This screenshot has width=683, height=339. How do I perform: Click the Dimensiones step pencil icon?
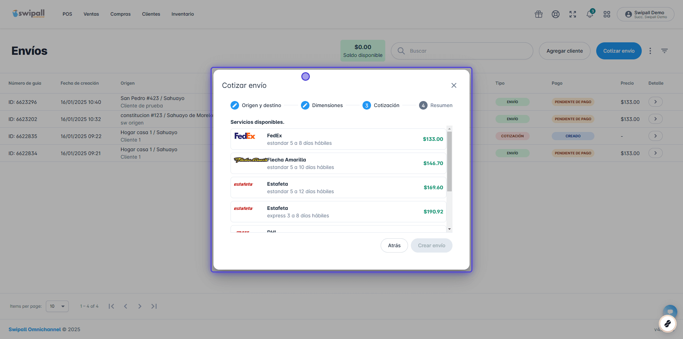pyautogui.click(x=305, y=105)
